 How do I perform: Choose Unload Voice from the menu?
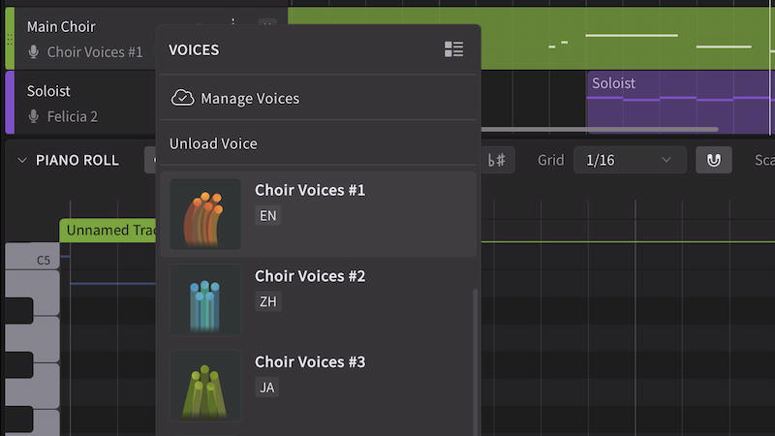(213, 143)
